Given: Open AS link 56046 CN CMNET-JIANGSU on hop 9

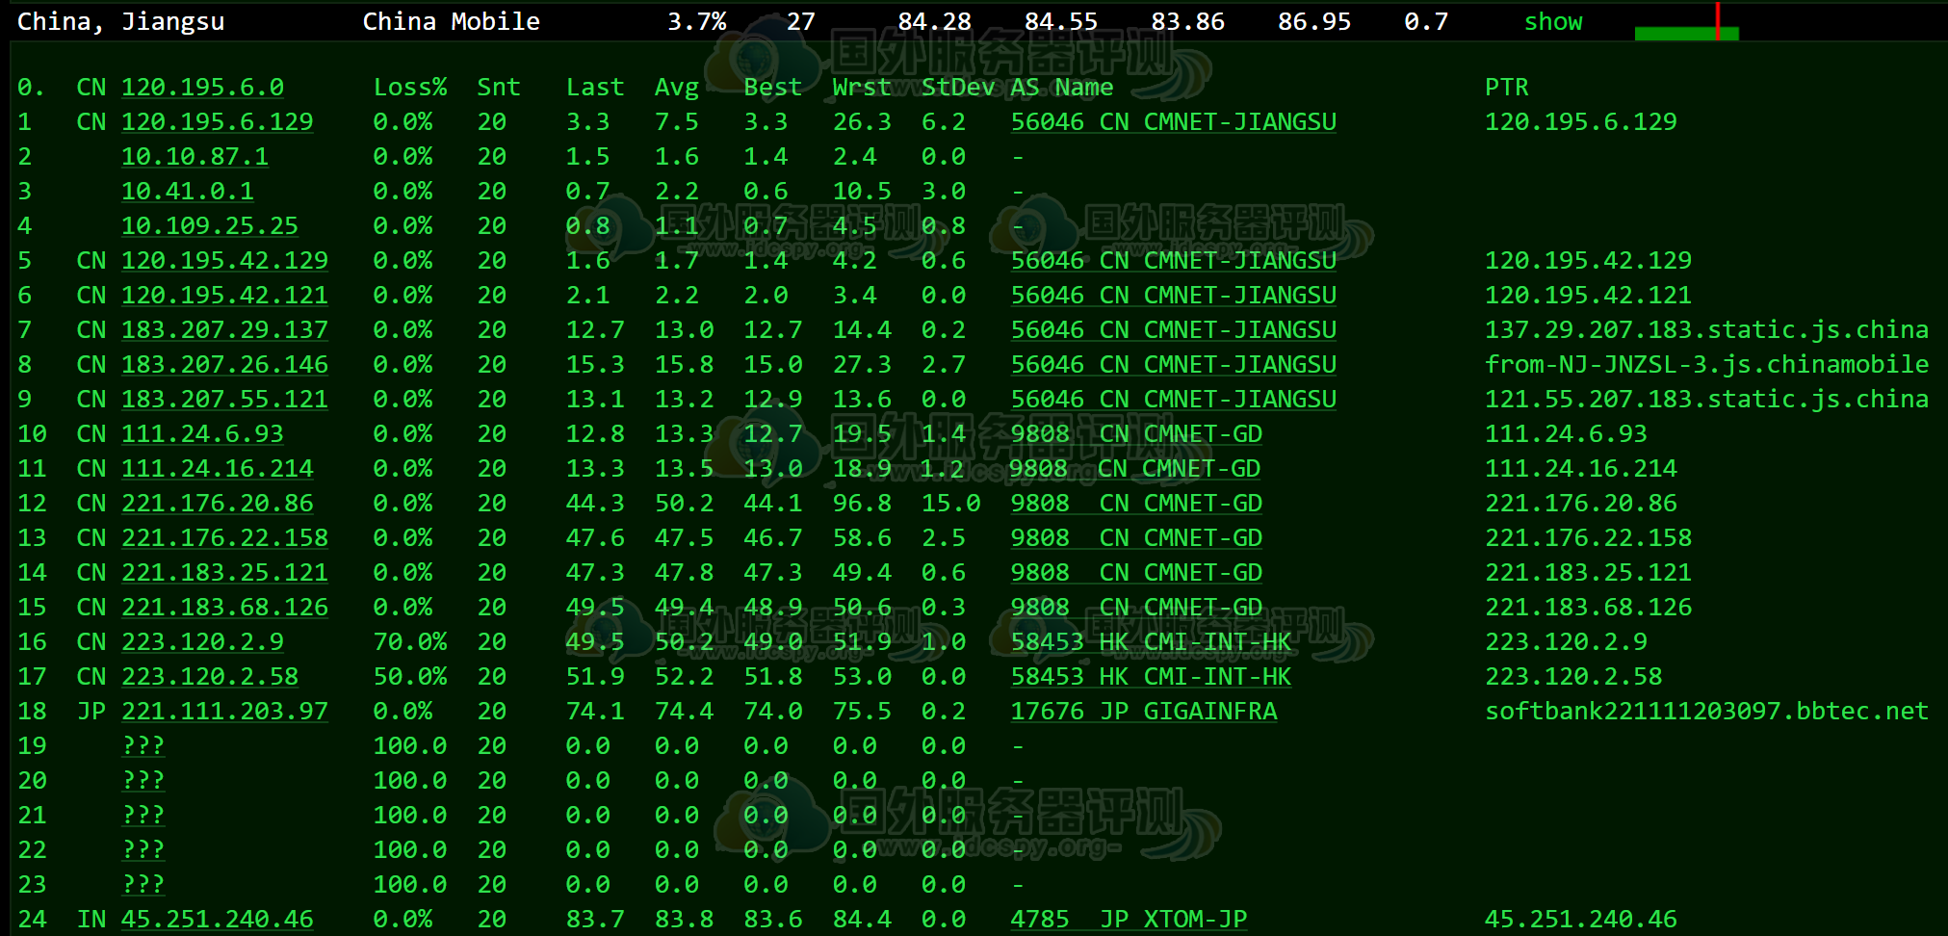Looking at the screenshot, I should (1173, 399).
